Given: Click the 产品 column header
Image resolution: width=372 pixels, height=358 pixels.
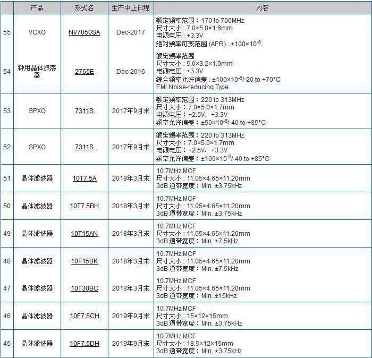Looking at the screenshot, I should pyautogui.click(x=37, y=8).
